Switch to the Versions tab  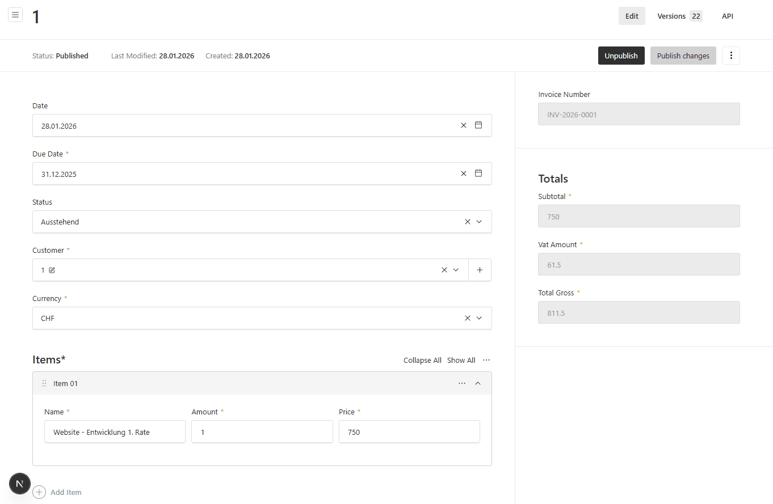tap(679, 16)
